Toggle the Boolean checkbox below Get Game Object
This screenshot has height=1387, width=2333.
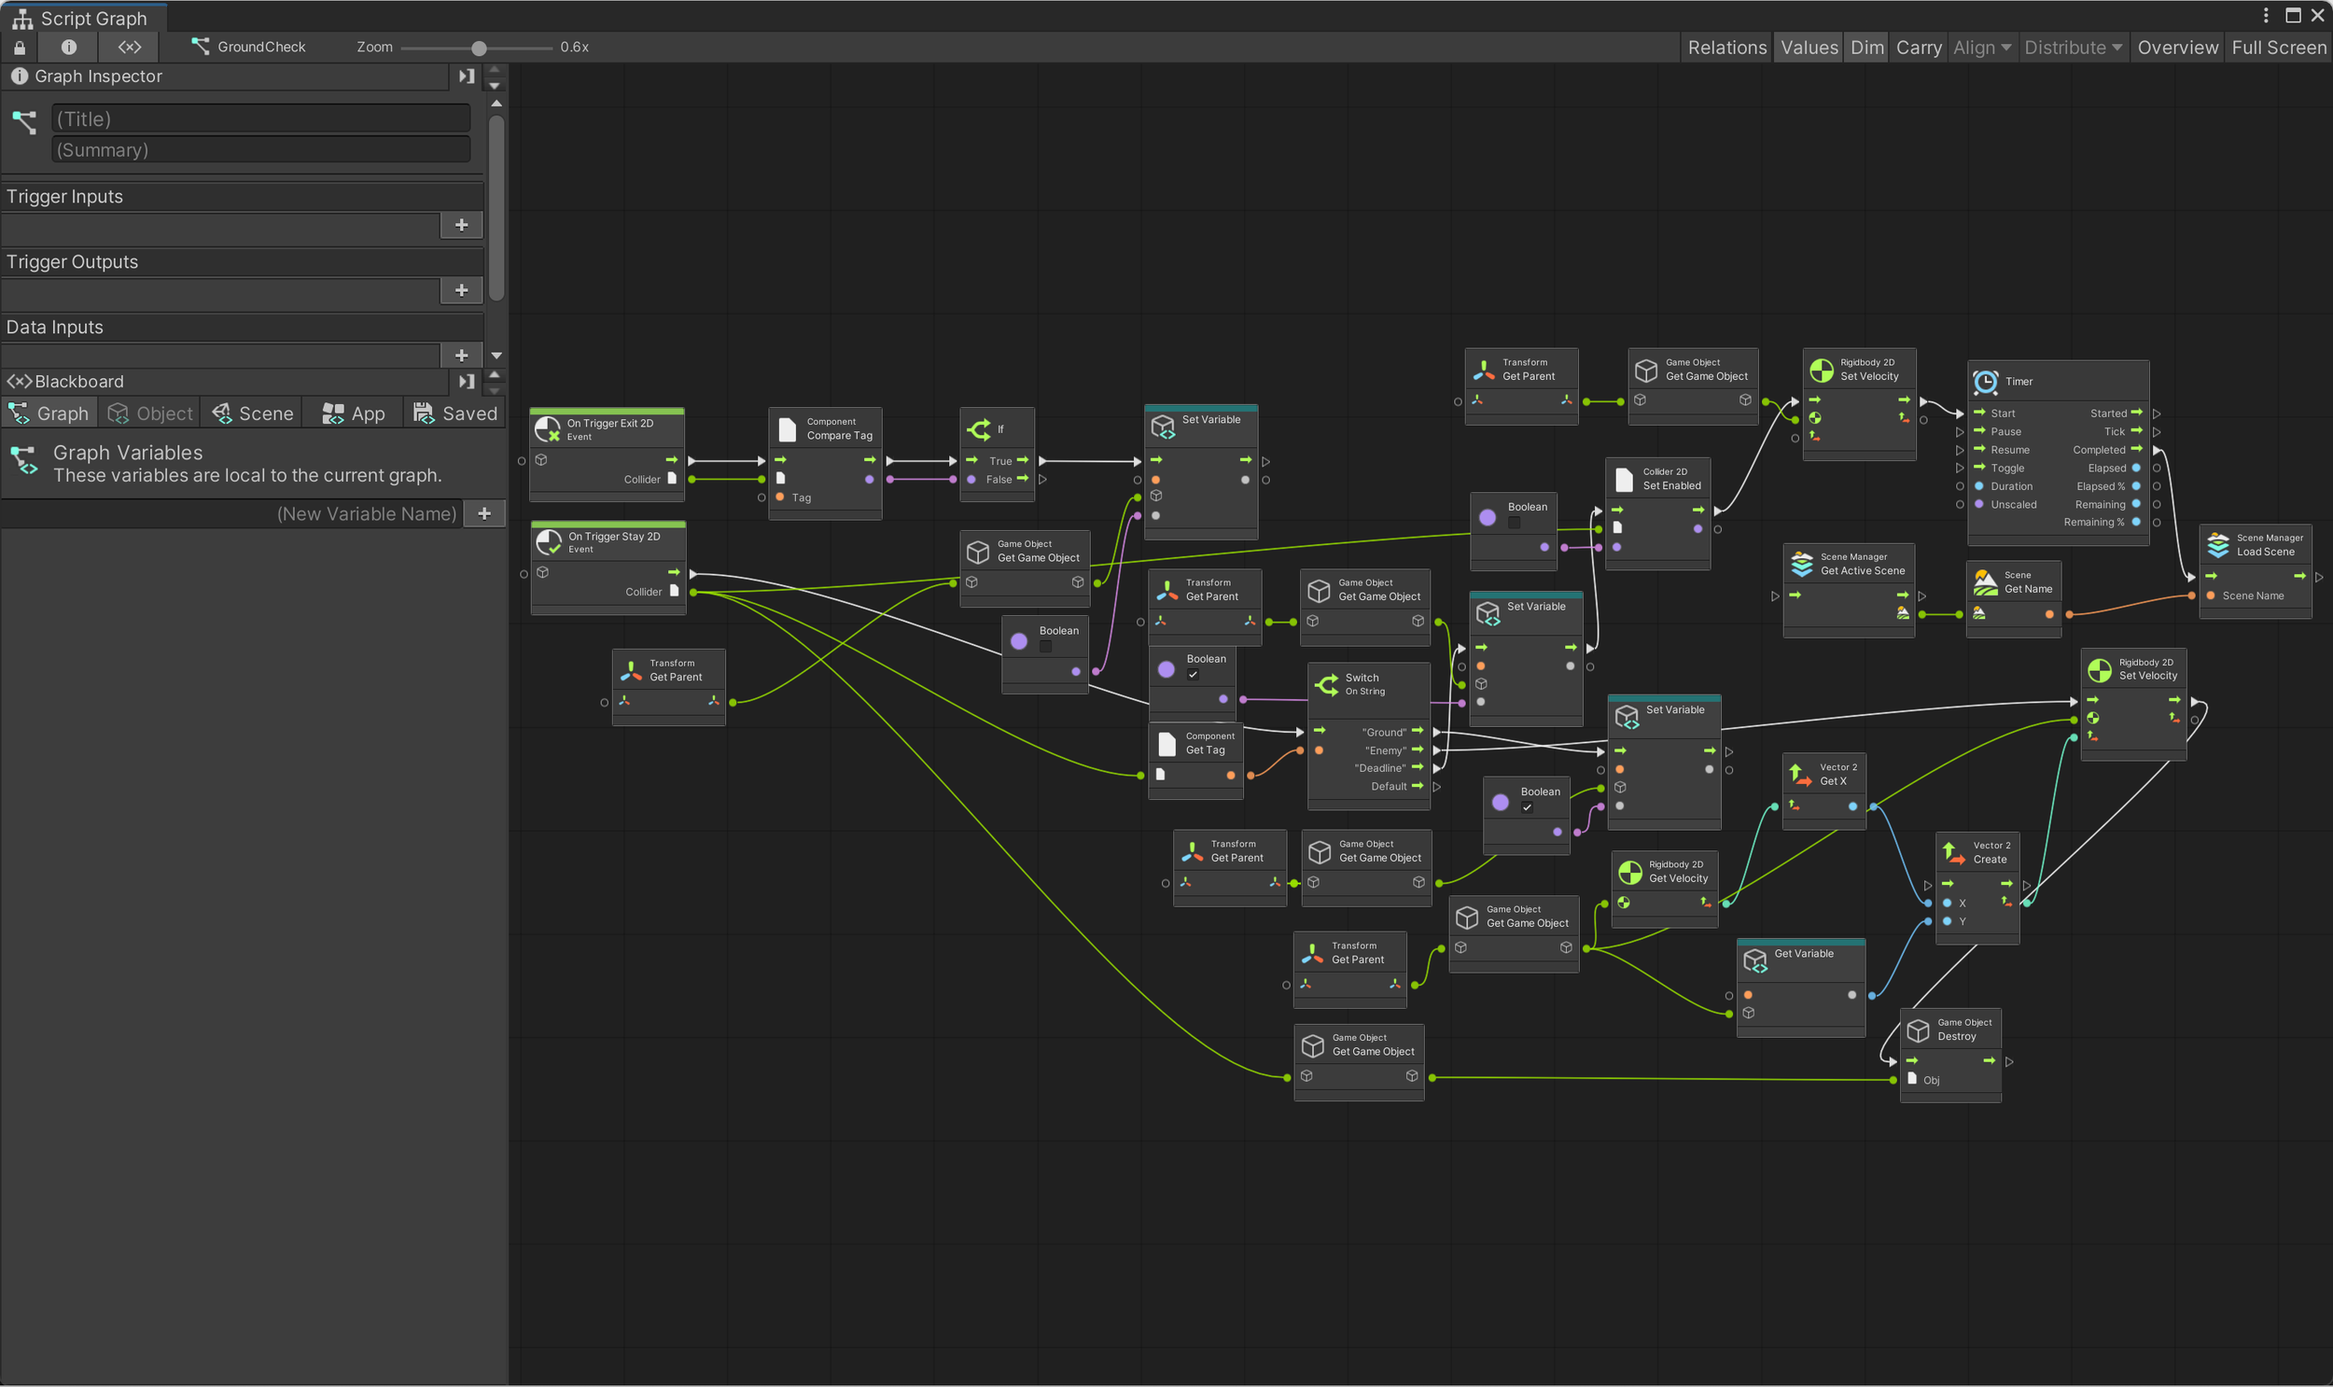(x=1045, y=647)
